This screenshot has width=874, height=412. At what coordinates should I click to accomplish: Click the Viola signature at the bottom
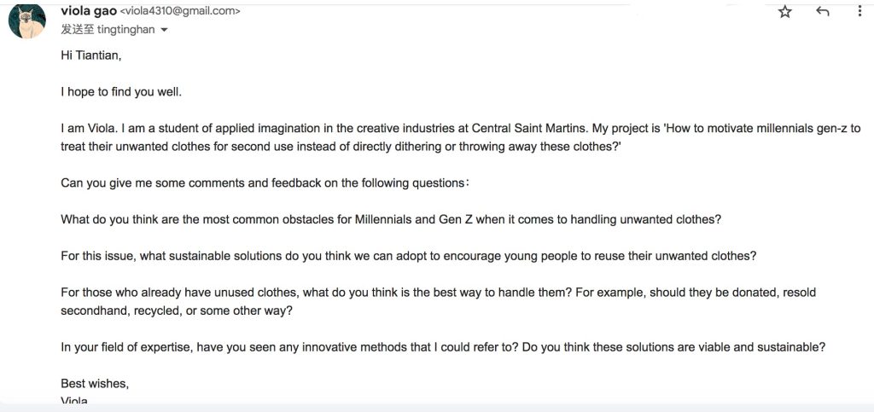pos(74,400)
